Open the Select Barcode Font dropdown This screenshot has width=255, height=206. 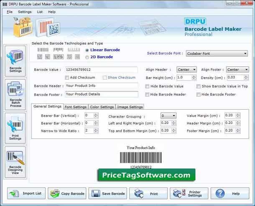pyautogui.click(x=217, y=53)
